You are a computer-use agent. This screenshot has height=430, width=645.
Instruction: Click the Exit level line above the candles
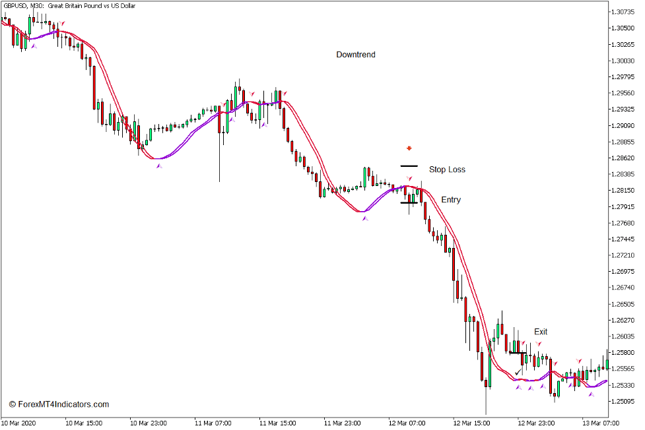pos(518,352)
